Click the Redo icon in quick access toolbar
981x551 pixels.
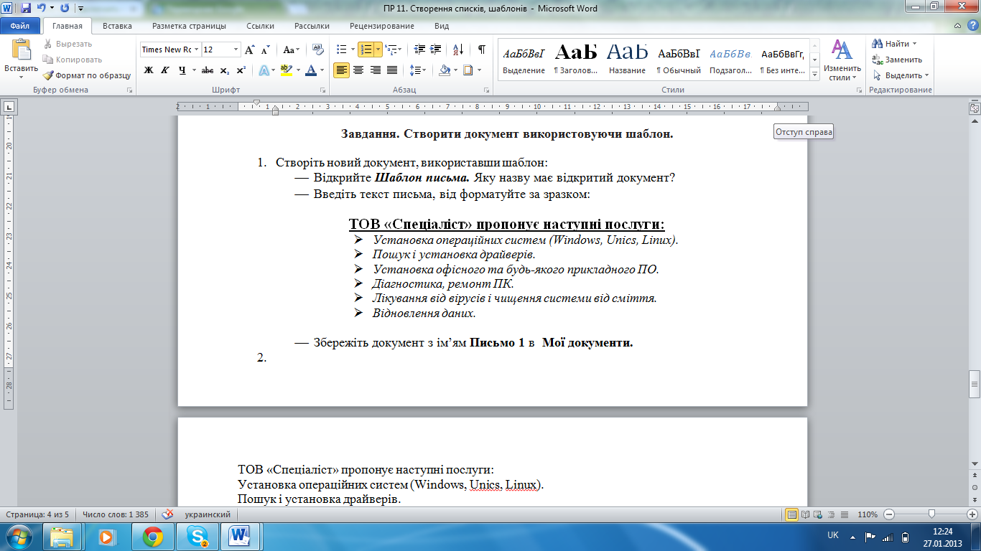point(65,8)
